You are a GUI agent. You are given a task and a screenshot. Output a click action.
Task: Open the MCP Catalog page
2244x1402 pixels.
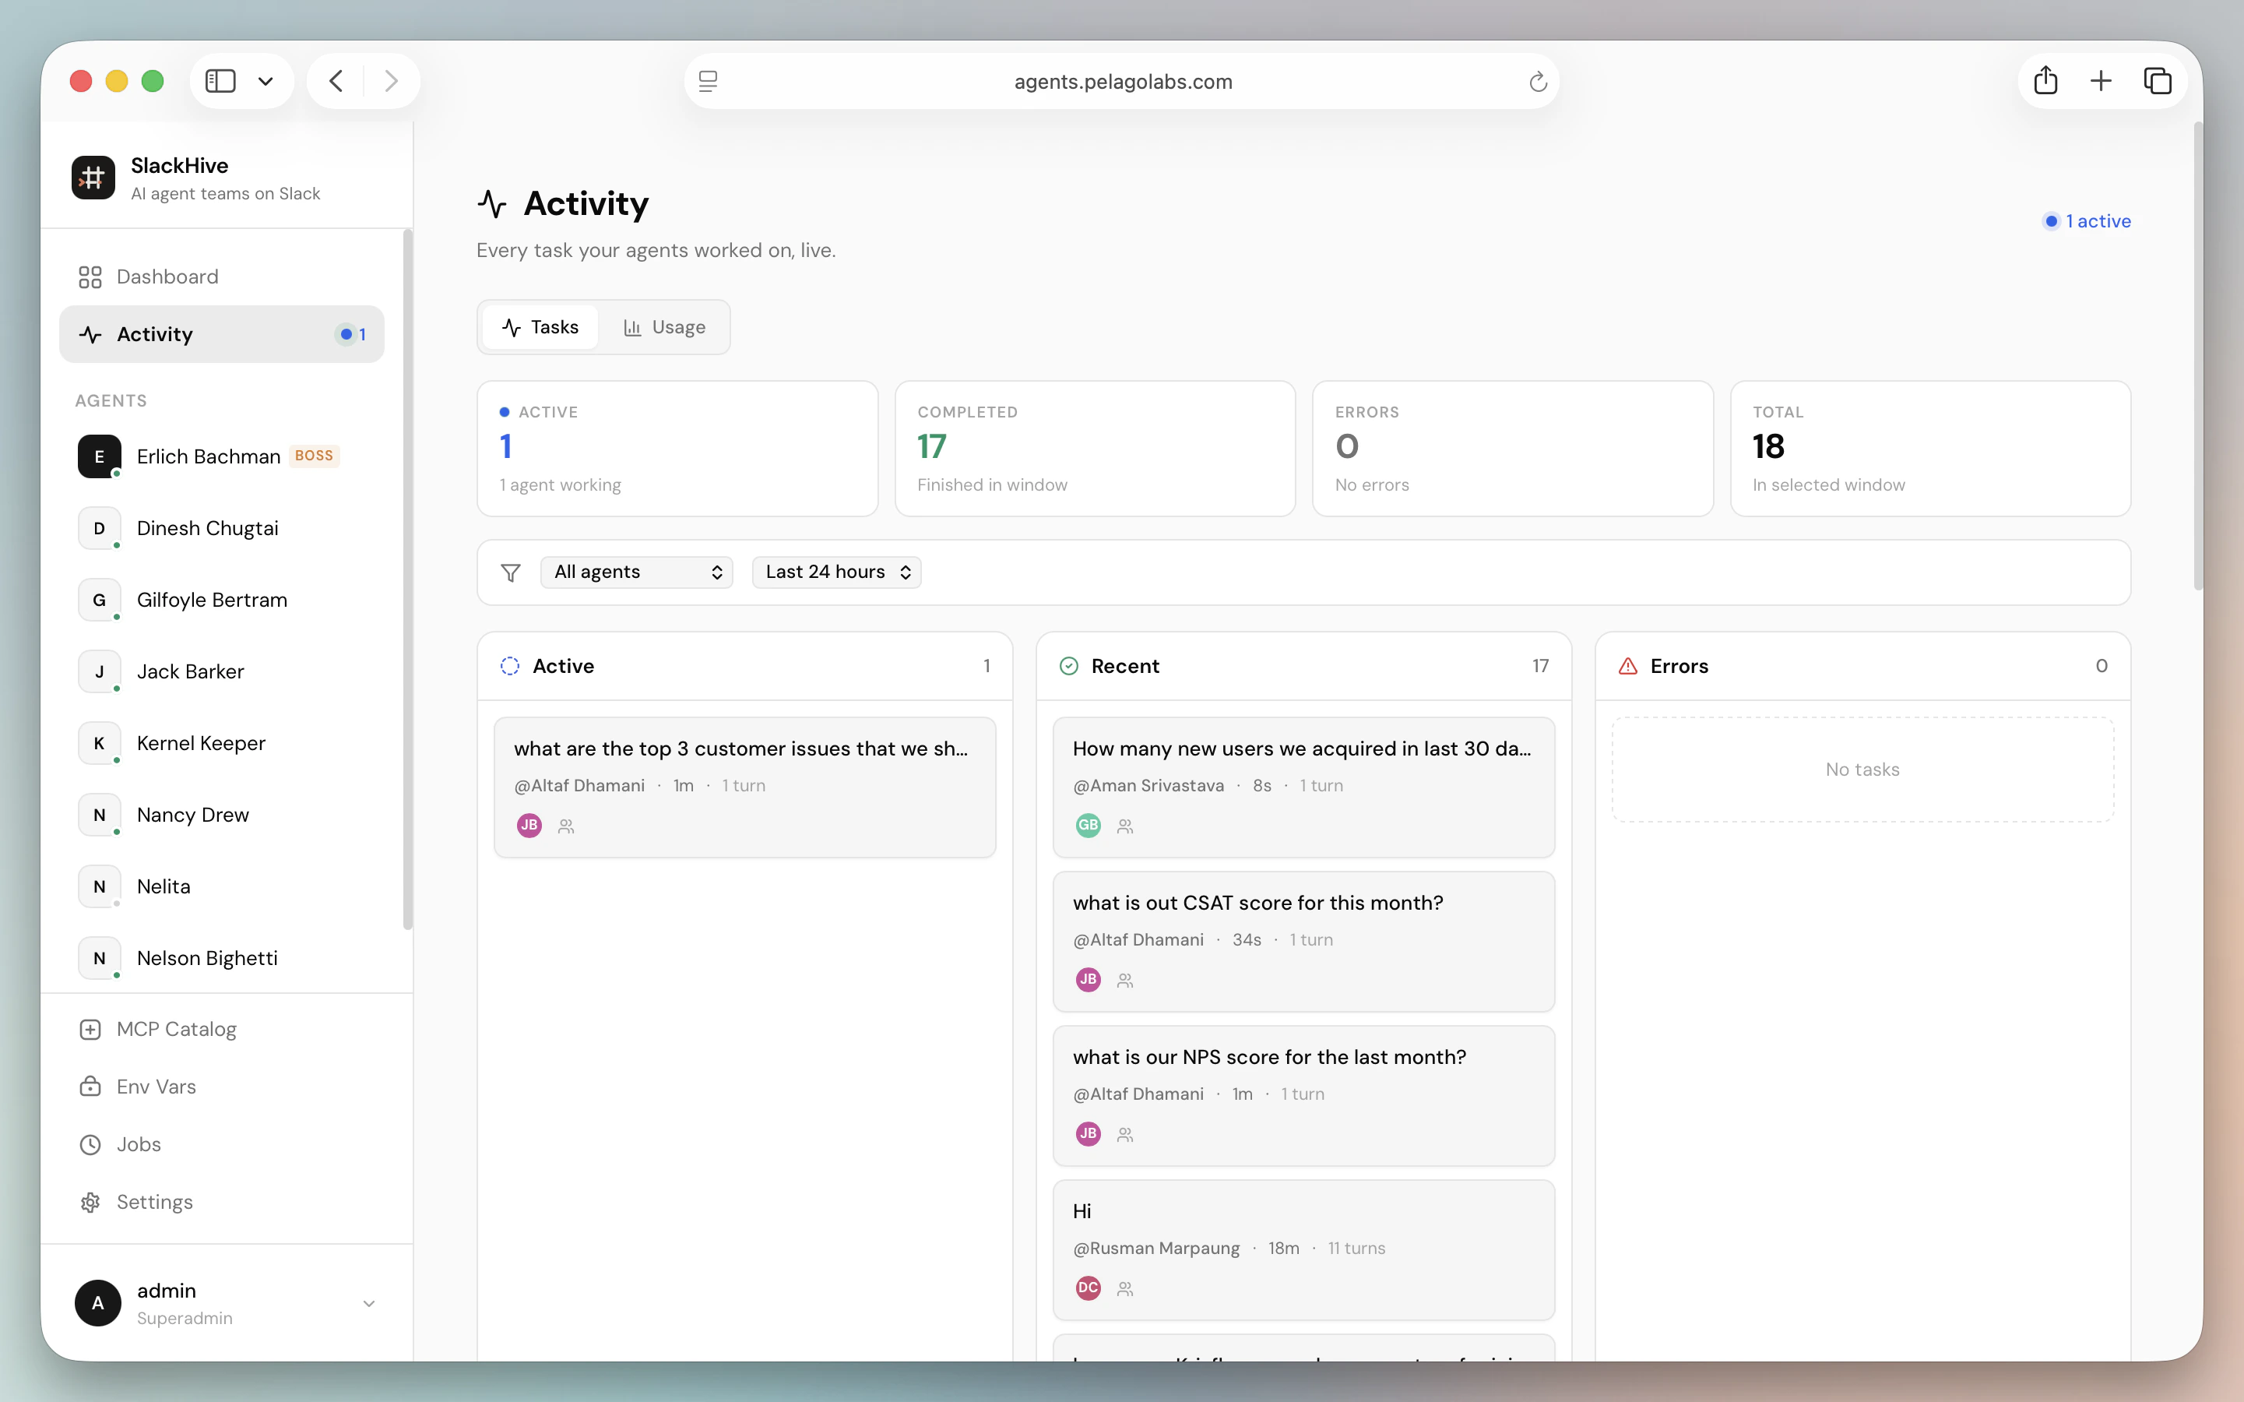pyautogui.click(x=222, y=1029)
